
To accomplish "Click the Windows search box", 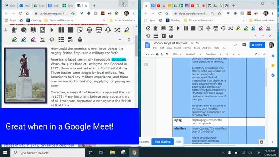I will 48,153.
